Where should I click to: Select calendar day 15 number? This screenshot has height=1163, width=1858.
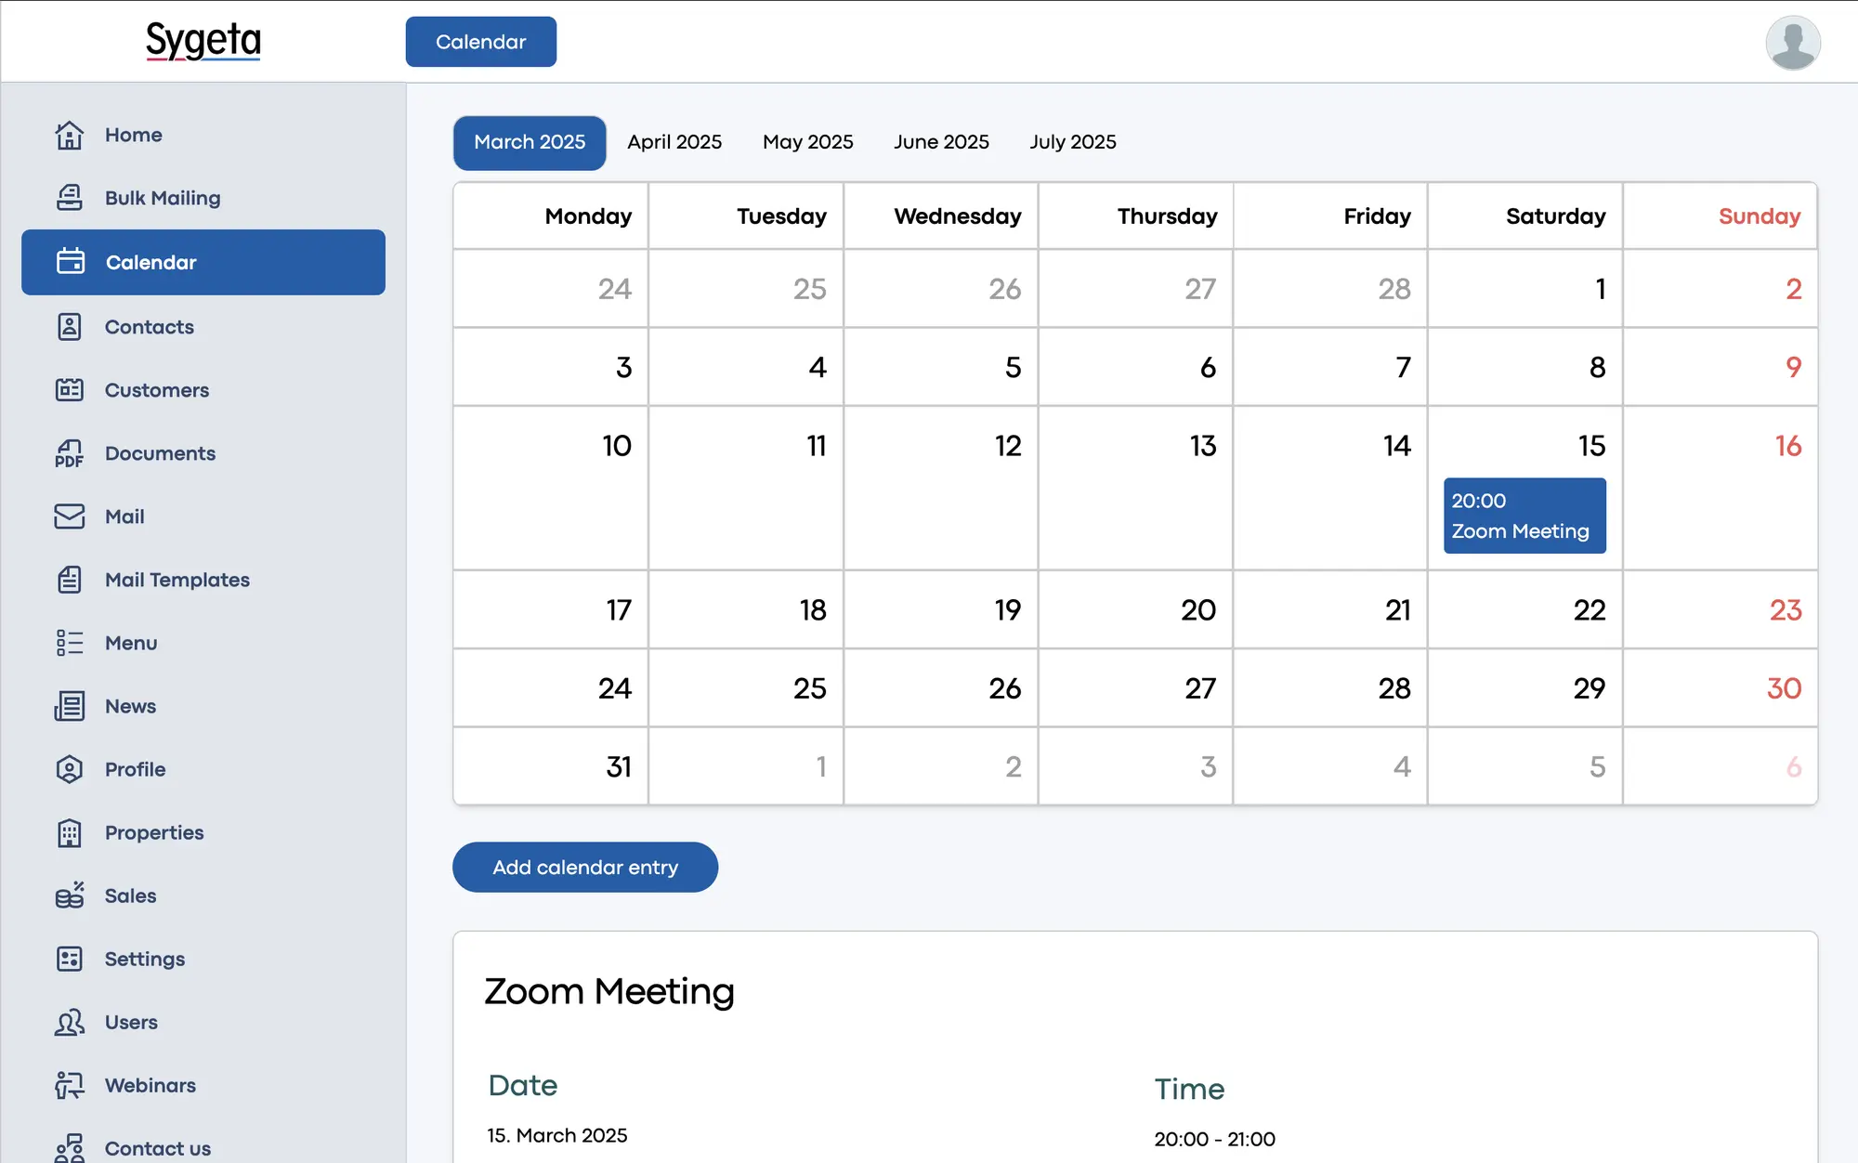click(x=1591, y=446)
